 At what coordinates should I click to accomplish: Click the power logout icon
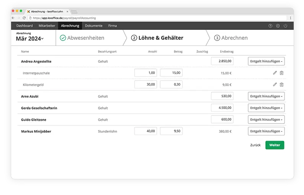click(285, 26)
